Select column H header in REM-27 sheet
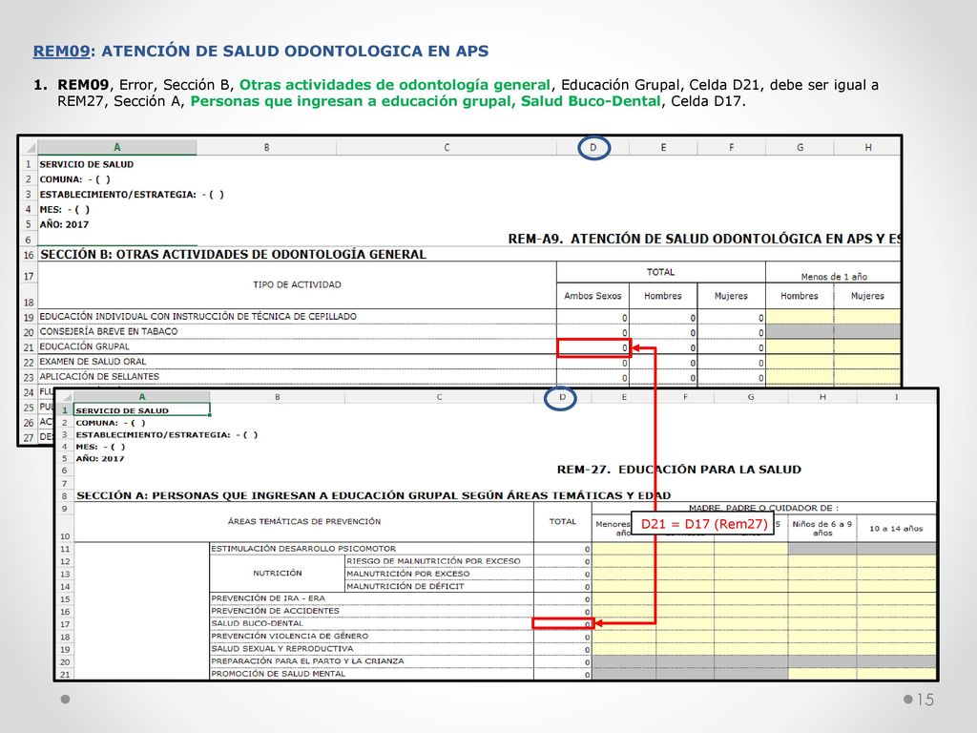This screenshot has width=977, height=733. pos(822,396)
